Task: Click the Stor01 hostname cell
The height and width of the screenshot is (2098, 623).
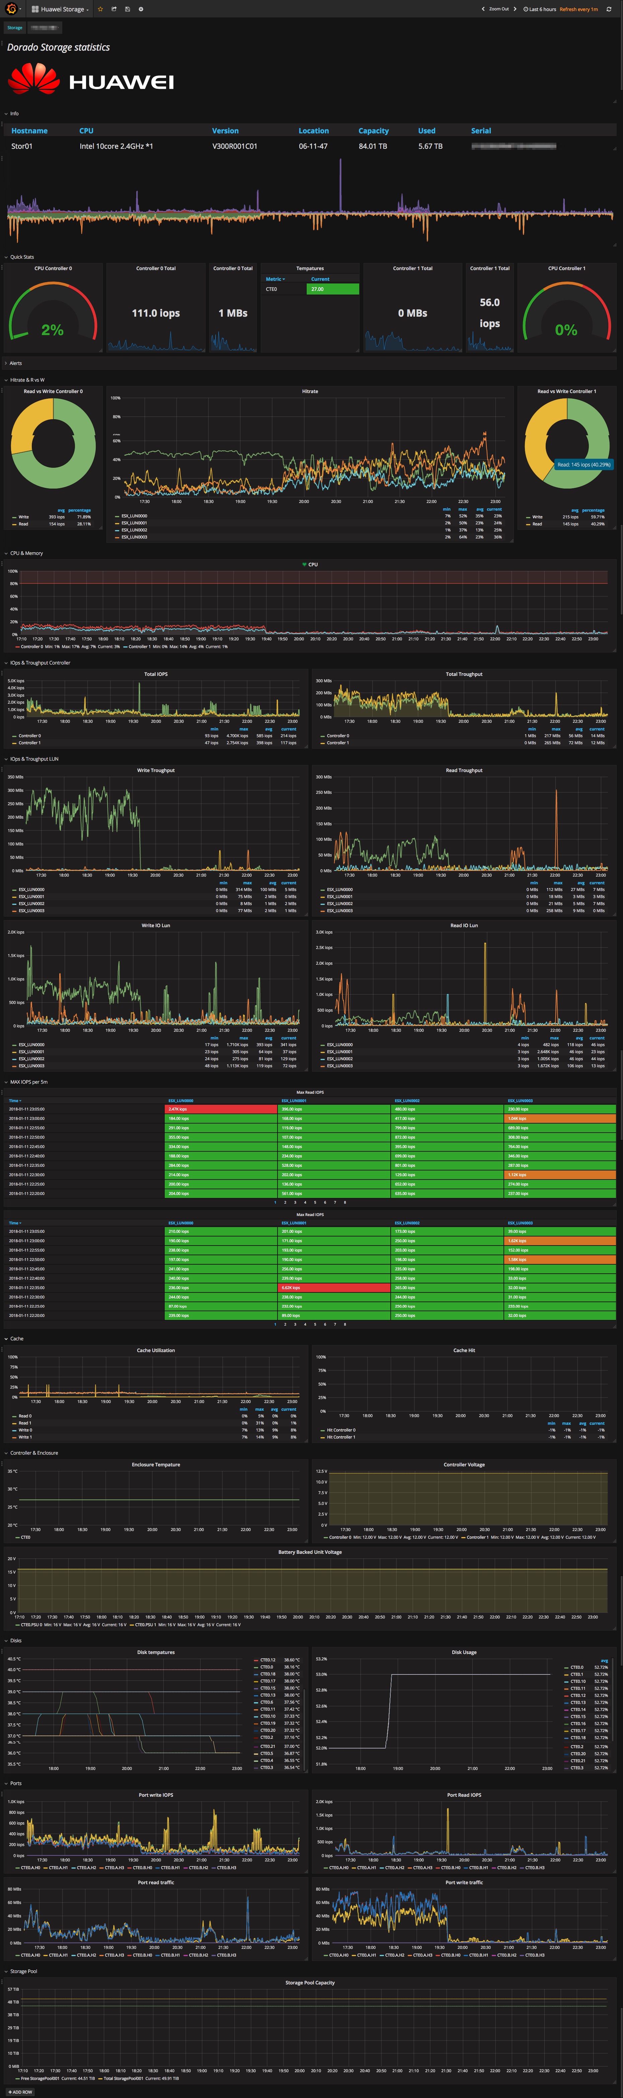Action: [x=22, y=146]
